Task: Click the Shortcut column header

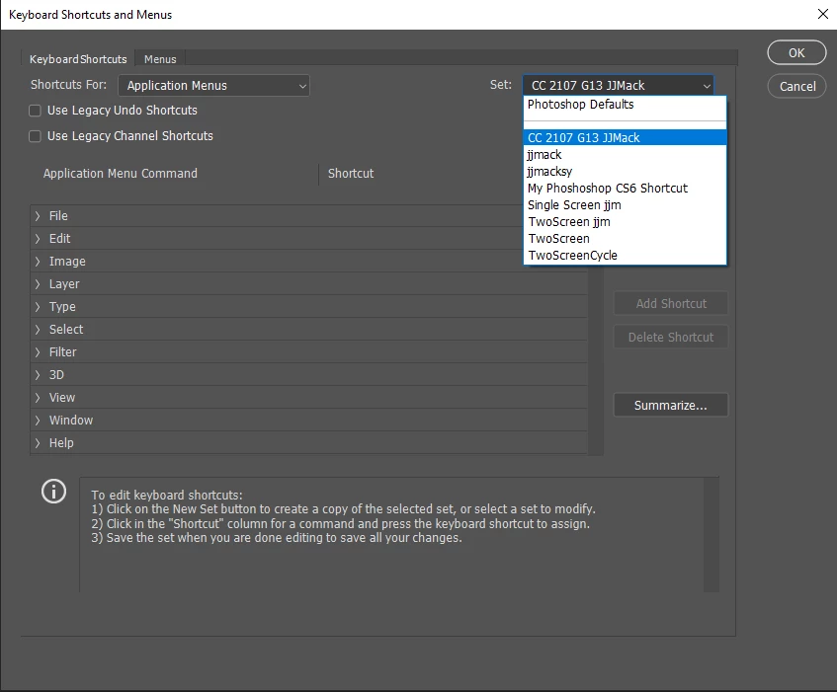Action: point(351,174)
